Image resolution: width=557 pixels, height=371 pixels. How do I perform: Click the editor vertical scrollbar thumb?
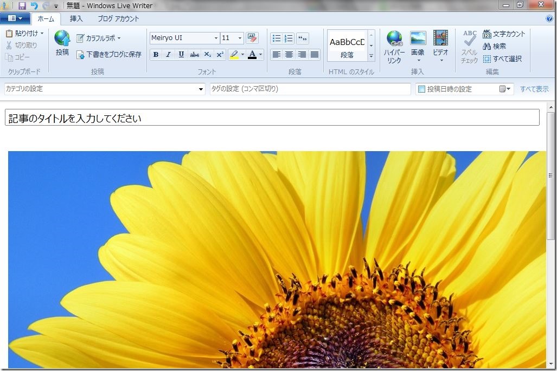[x=550, y=176]
